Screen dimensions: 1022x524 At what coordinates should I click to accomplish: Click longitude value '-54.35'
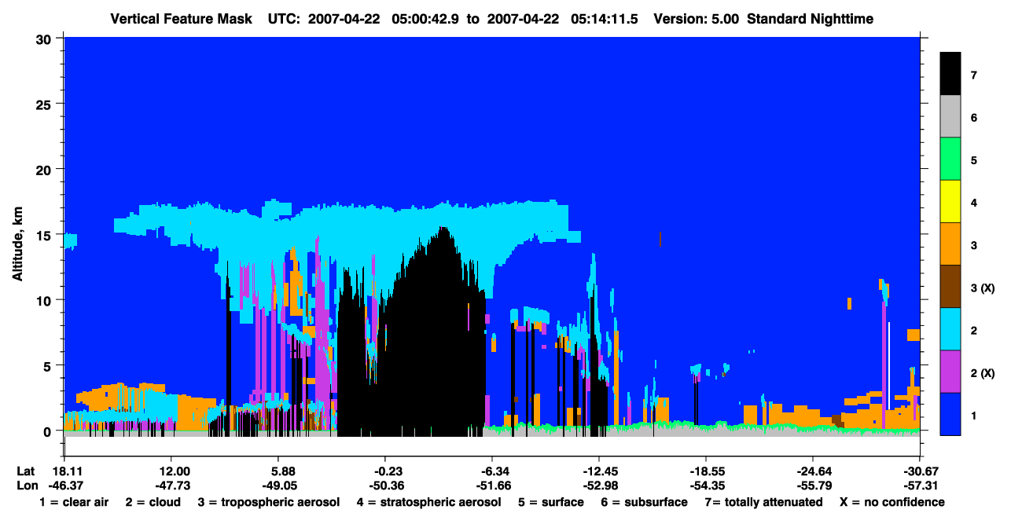point(706,485)
